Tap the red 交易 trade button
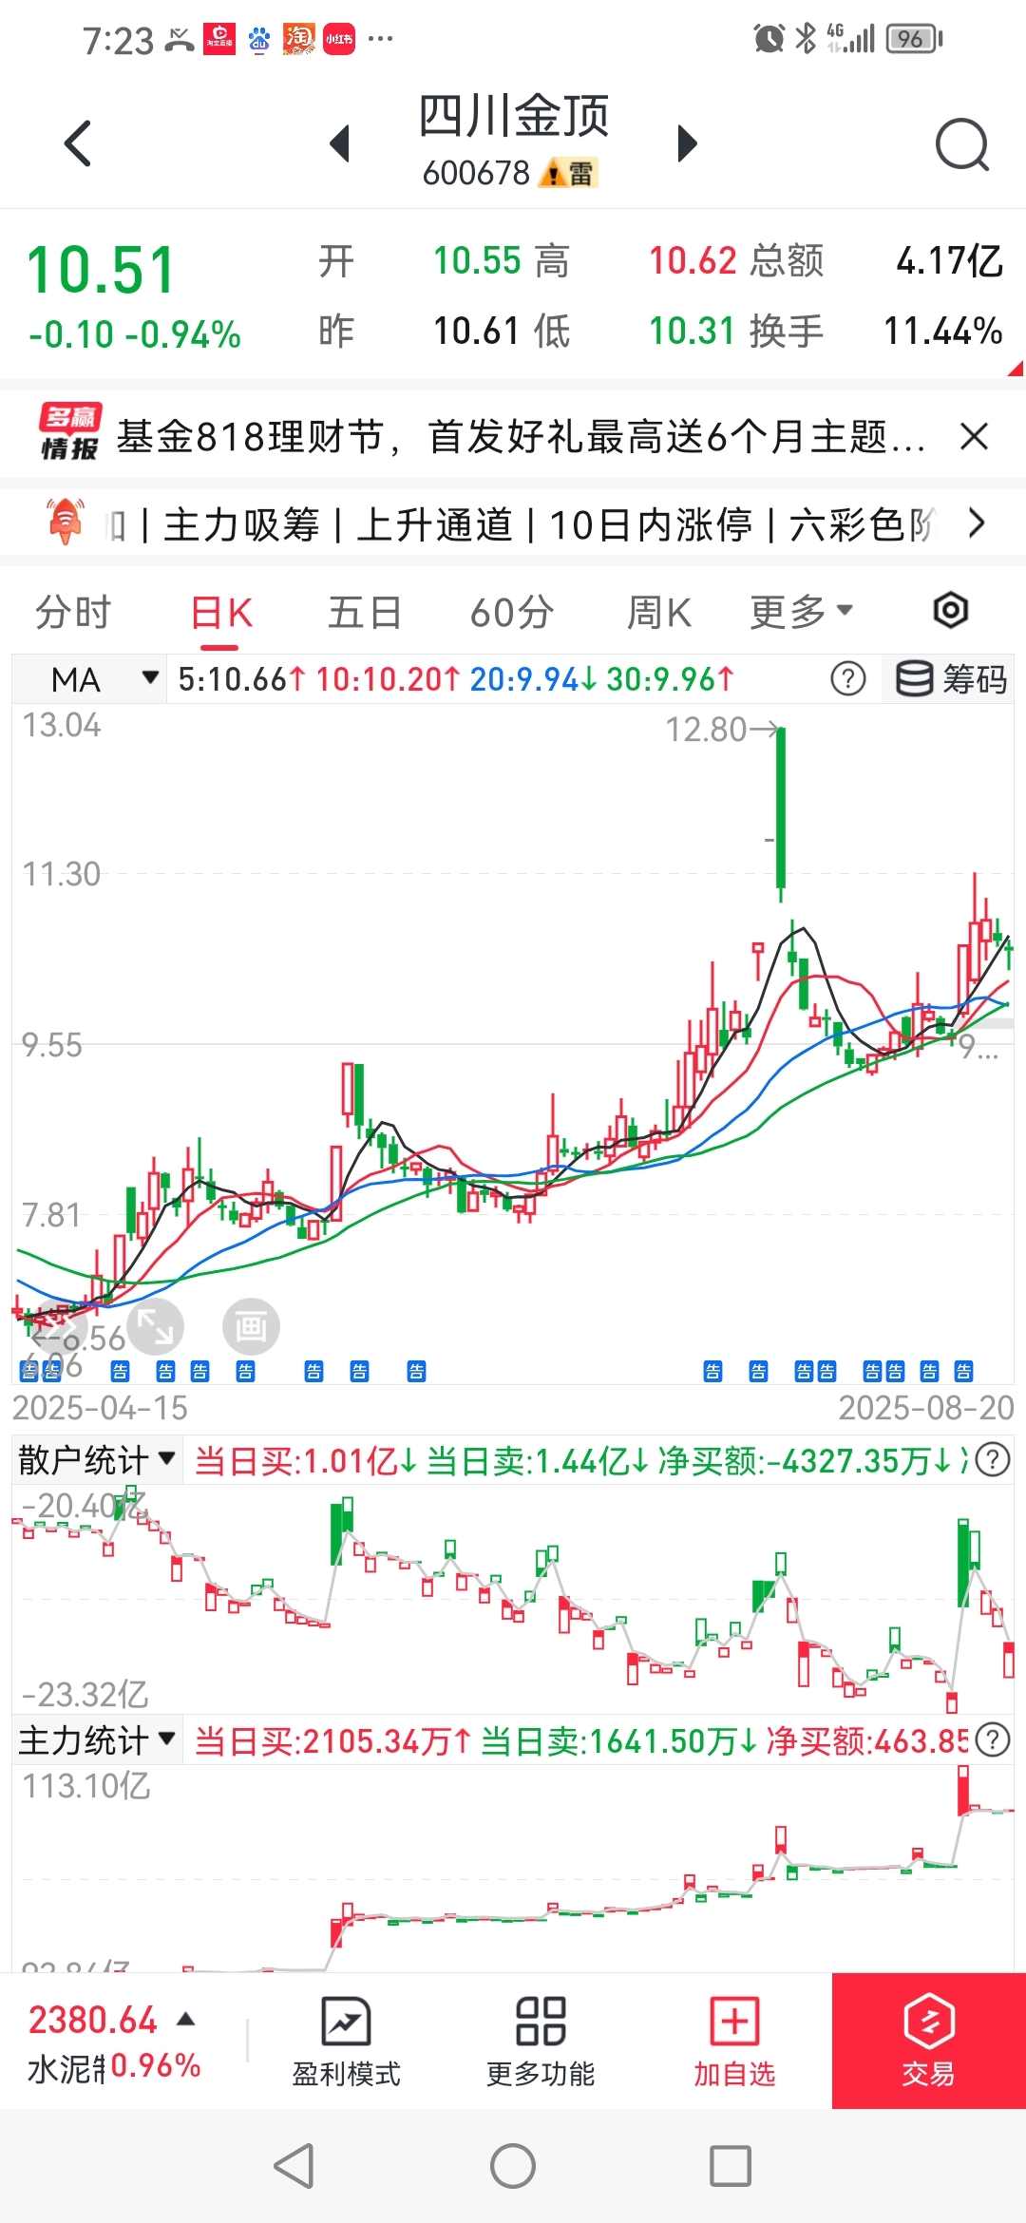This screenshot has height=2223, width=1026. tap(929, 2041)
